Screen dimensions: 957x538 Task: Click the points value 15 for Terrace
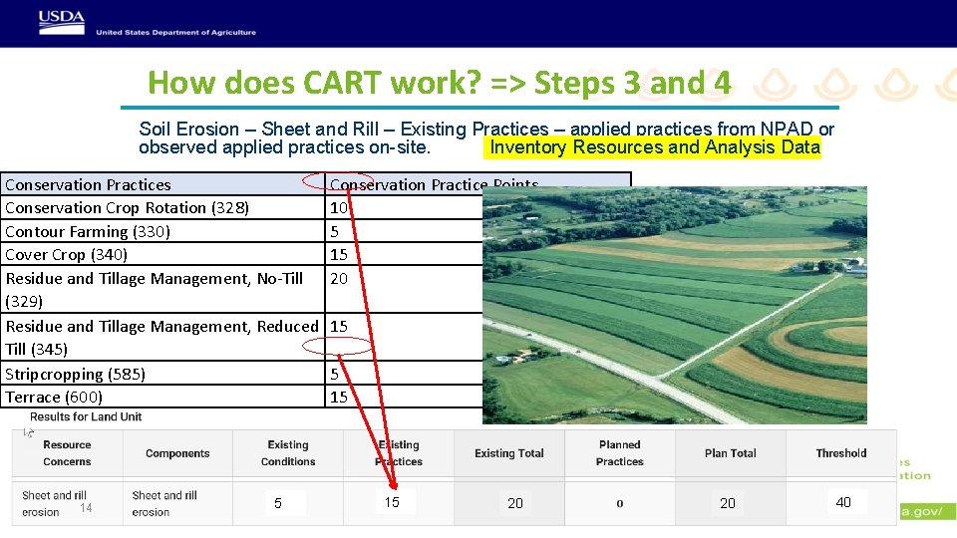(x=339, y=398)
